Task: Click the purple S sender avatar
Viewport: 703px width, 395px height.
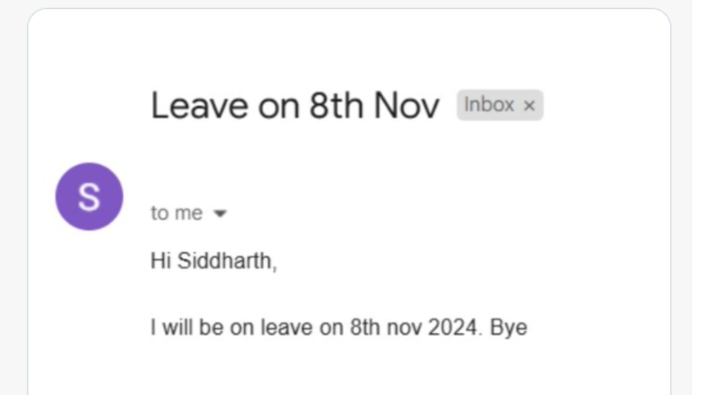Action: [x=90, y=196]
